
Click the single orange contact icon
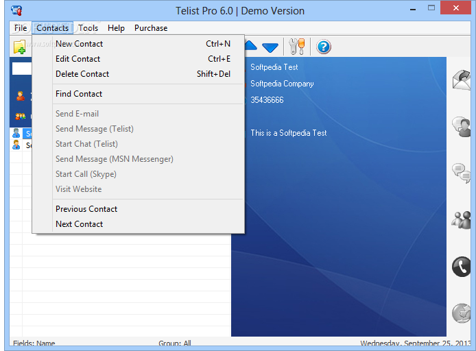pos(21,96)
